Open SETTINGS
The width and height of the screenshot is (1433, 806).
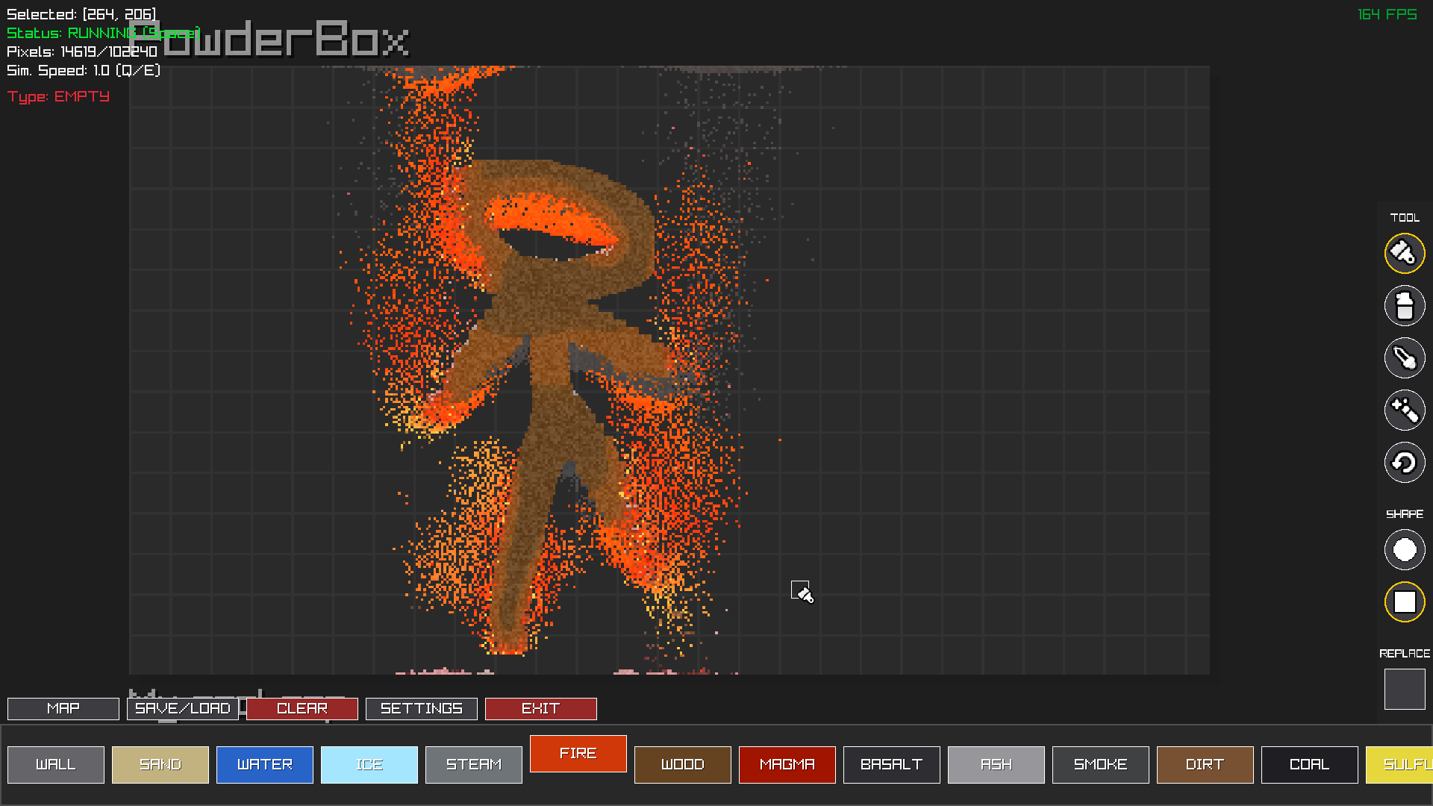(x=422, y=708)
